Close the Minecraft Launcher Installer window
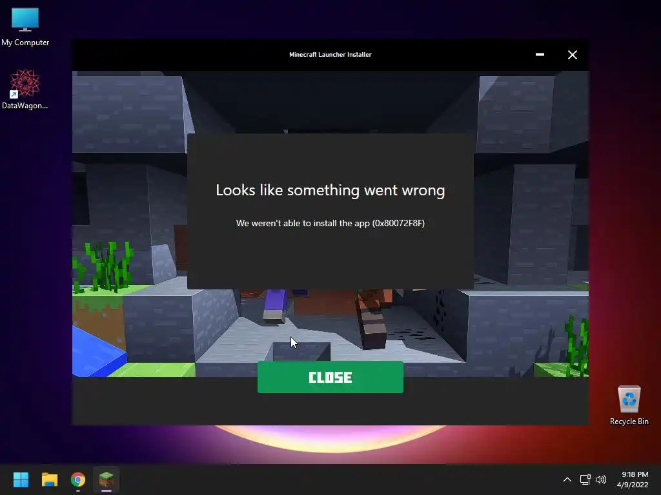Screen dimensions: 661x495 572,55
